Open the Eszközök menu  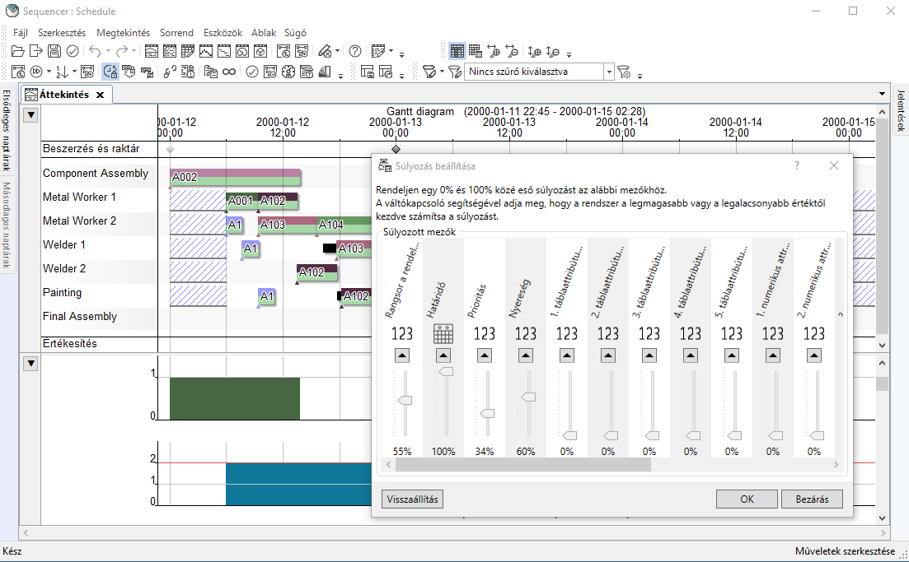(223, 33)
